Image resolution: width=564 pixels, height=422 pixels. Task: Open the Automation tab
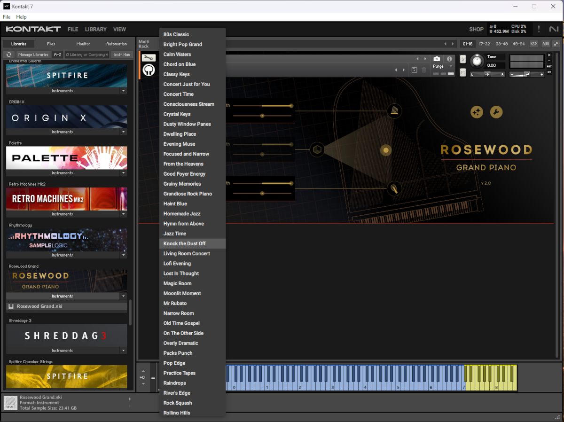[117, 44]
